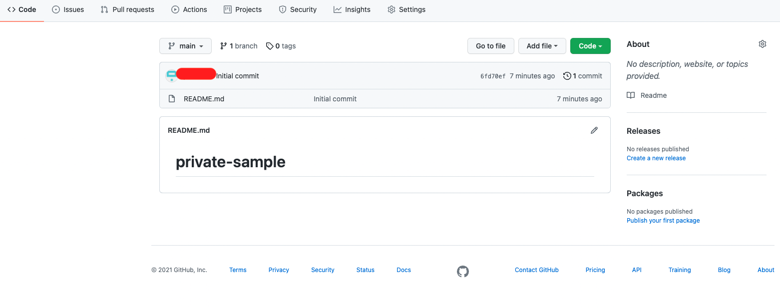Go to the Actions tab
The height and width of the screenshot is (308, 780).
point(189,9)
